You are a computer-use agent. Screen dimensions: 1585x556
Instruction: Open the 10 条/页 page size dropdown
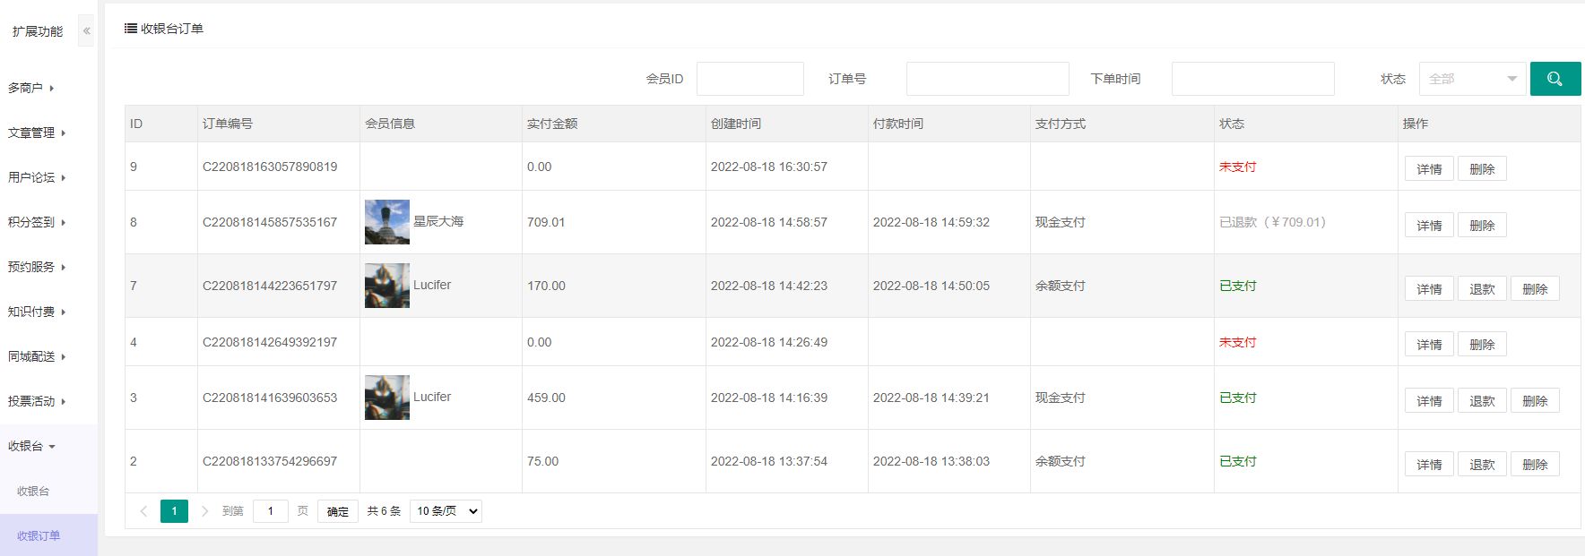(446, 511)
